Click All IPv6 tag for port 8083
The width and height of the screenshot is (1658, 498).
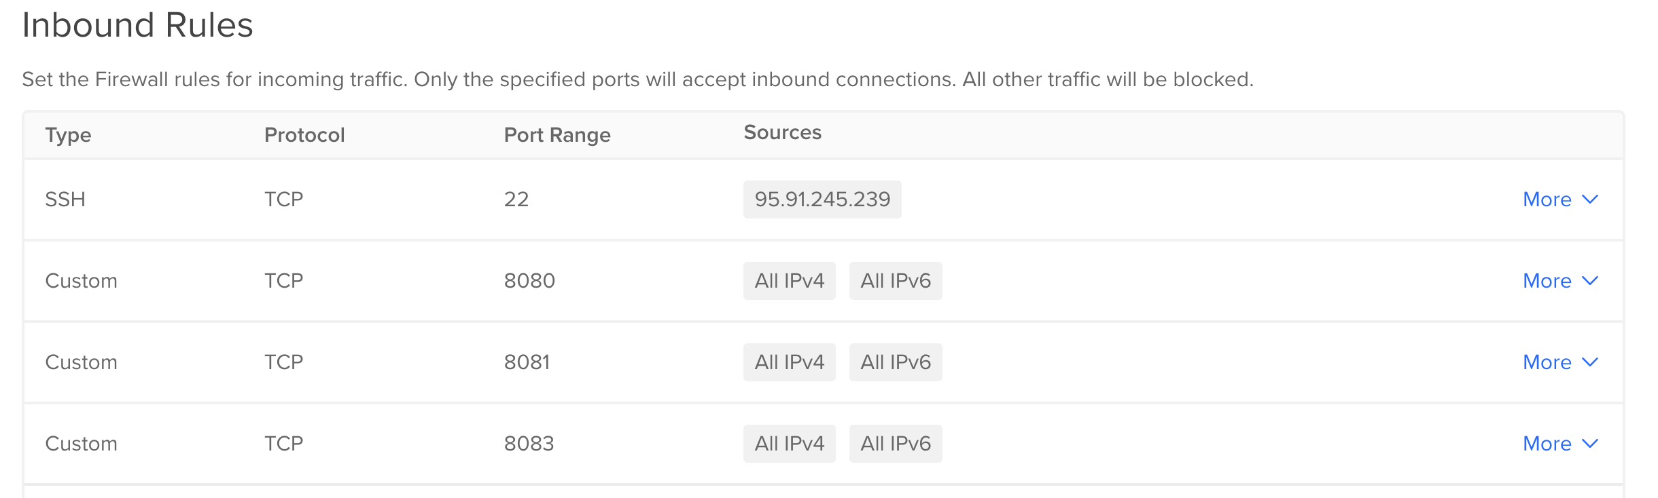tap(896, 444)
